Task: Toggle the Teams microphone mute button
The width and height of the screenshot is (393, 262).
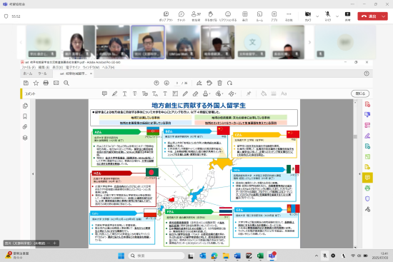Action: coord(327,16)
